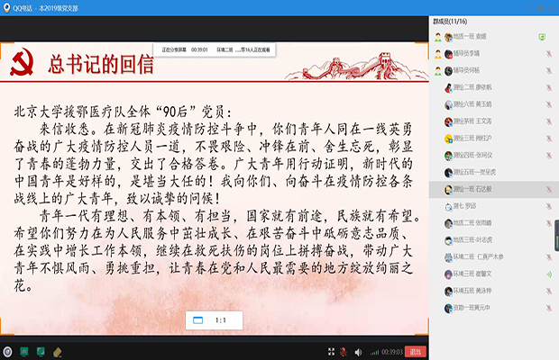This screenshot has width=559, height=360.
Task: Enter fullscreen with the expand icon
Action: [x=330, y=351]
